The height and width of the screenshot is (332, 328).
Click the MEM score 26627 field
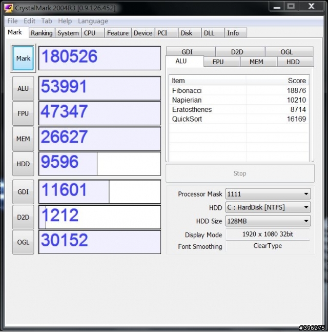(x=99, y=139)
